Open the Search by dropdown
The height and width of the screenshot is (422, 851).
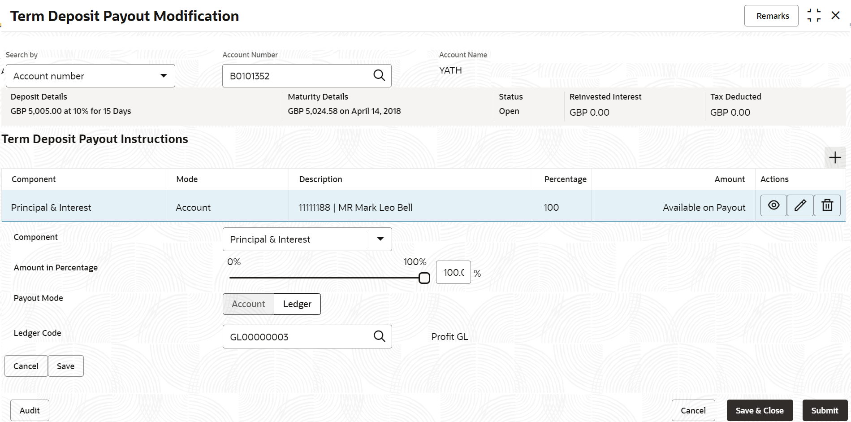(x=91, y=76)
